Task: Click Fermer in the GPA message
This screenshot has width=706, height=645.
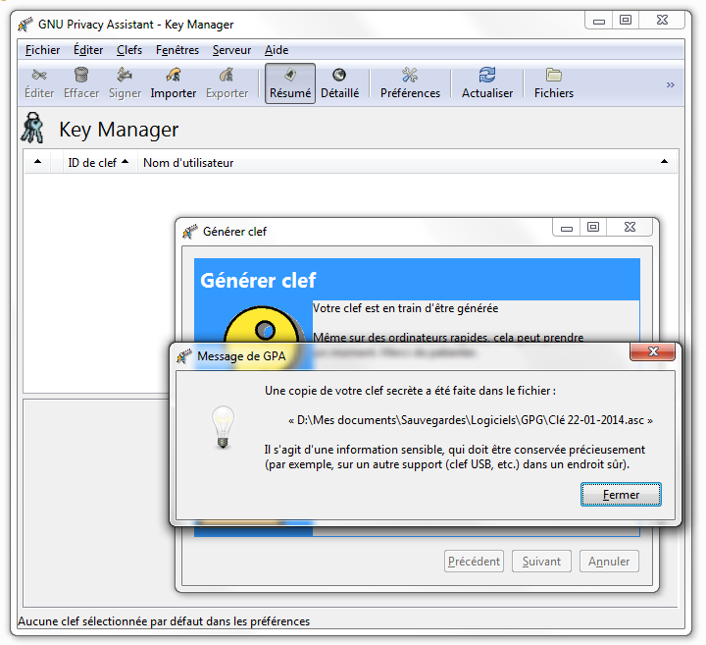Action: (621, 495)
